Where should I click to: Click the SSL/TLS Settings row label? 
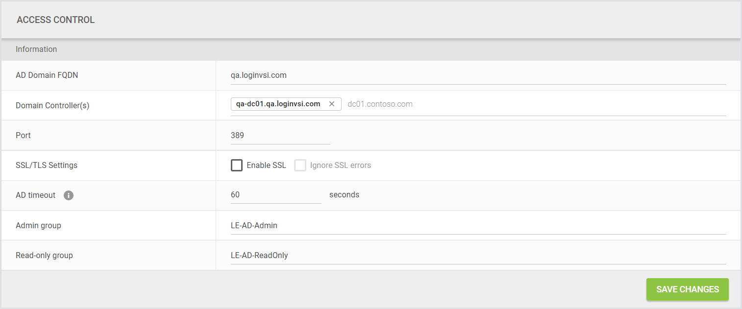(x=47, y=165)
